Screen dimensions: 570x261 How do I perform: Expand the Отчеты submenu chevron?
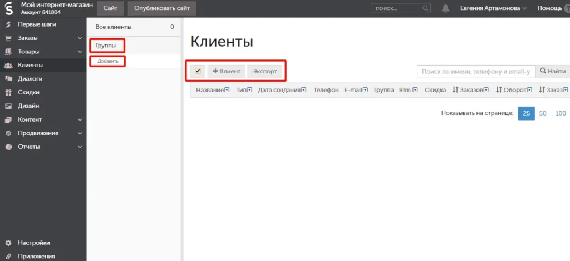[x=80, y=147]
